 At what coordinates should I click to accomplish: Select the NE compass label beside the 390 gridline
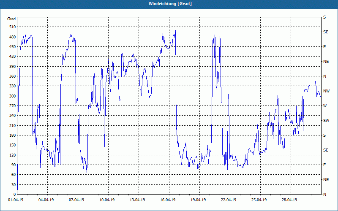point(326,62)
